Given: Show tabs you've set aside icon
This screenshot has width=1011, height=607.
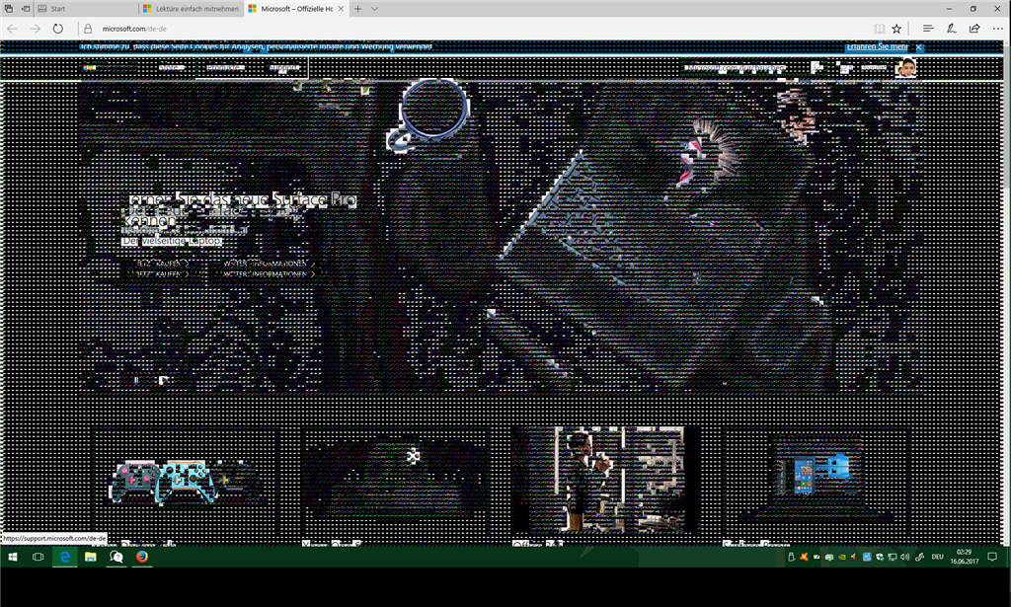Looking at the screenshot, I should tap(8, 8).
